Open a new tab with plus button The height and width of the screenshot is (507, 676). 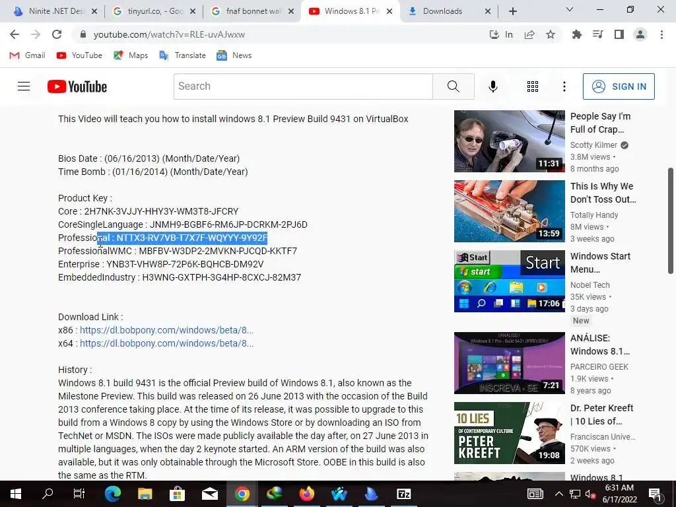pyautogui.click(x=512, y=11)
